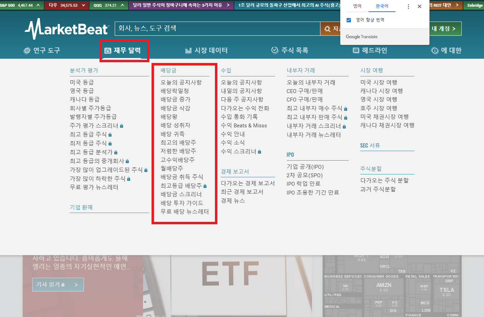Open the 시장 데이터 menu

click(x=206, y=50)
